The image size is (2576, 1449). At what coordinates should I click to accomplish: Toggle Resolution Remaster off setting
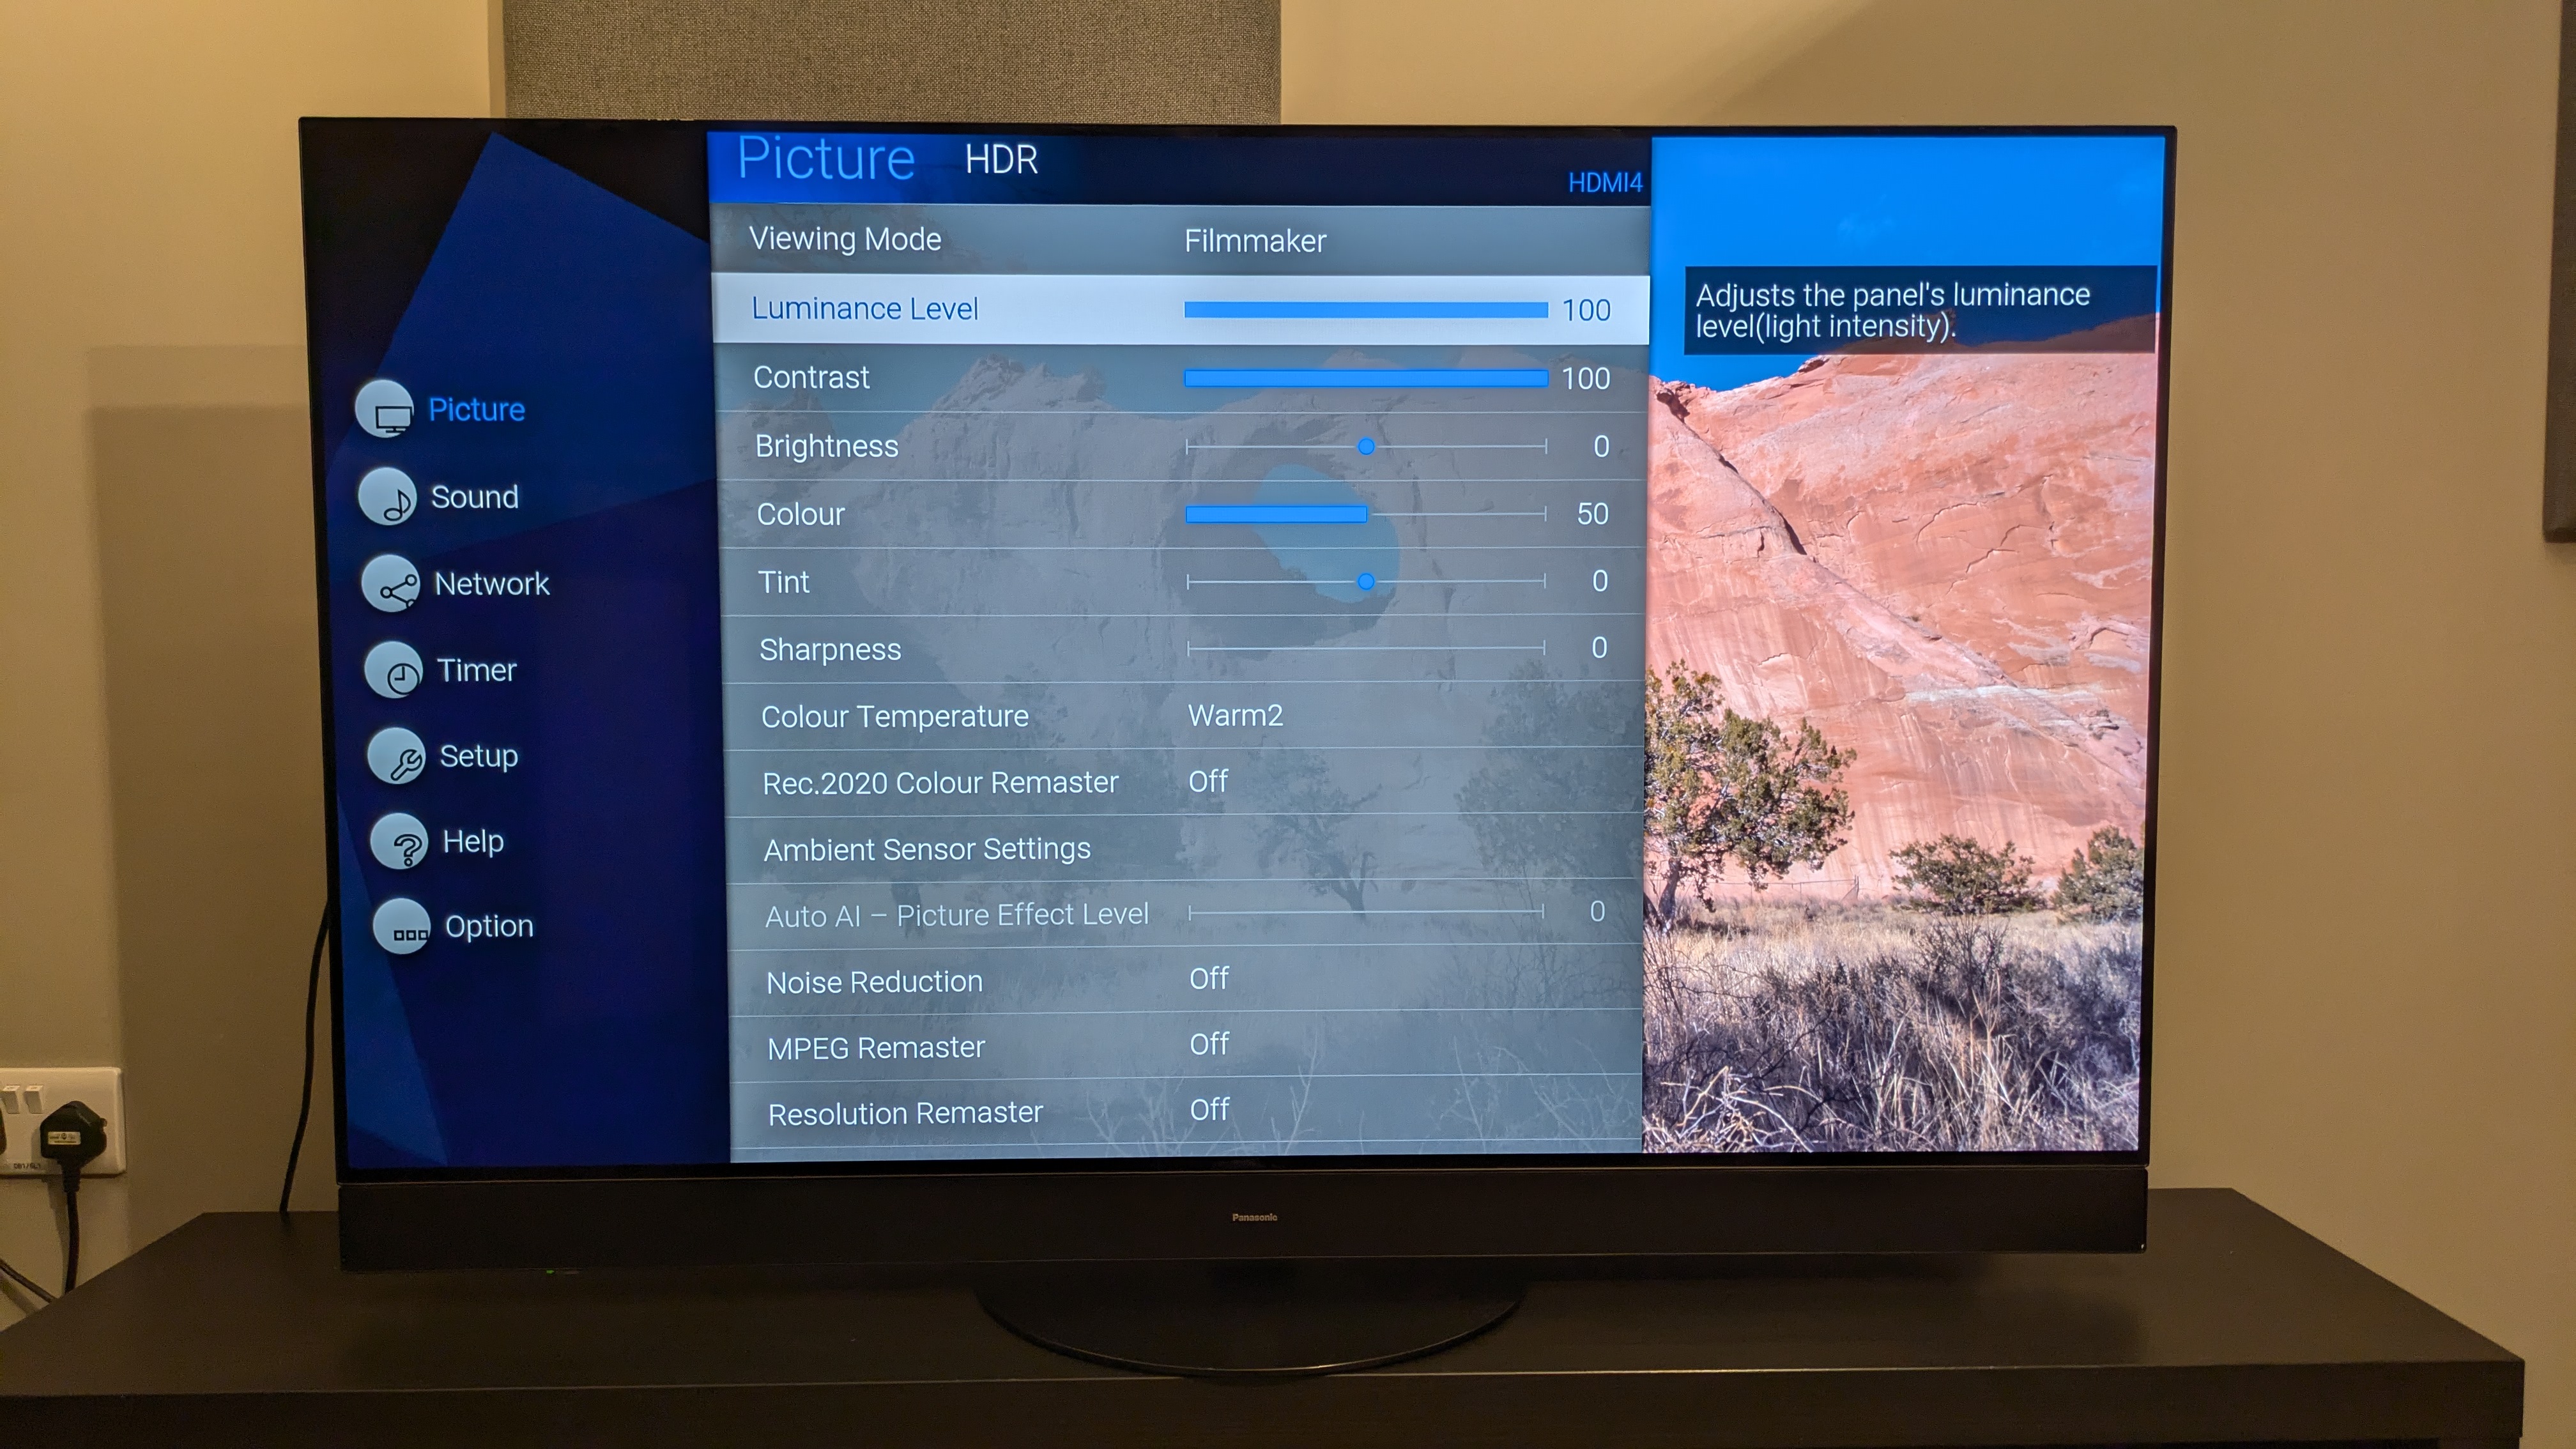1208,1111
